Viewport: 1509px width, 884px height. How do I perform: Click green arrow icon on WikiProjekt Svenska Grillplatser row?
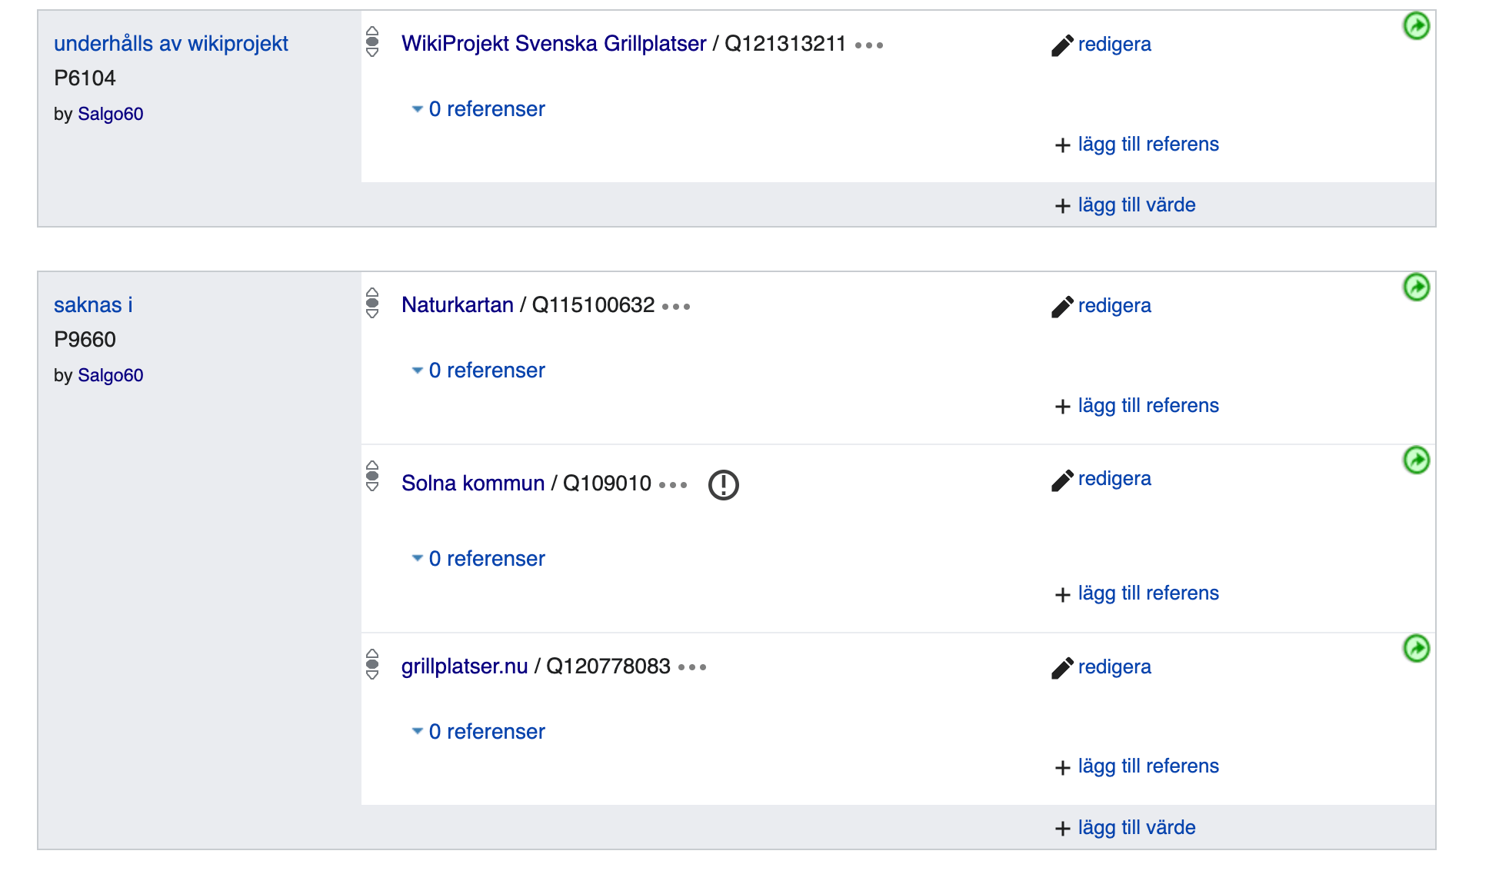(1416, 26)
